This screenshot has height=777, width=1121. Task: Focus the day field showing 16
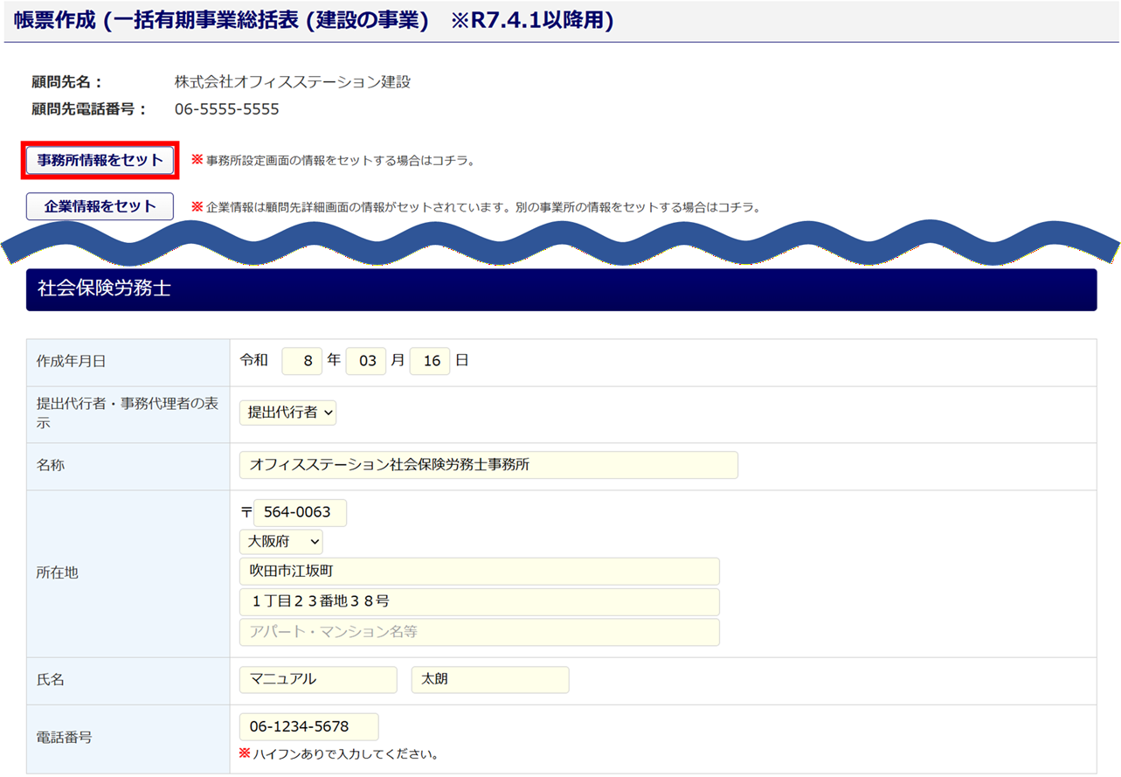pos(430,361)
